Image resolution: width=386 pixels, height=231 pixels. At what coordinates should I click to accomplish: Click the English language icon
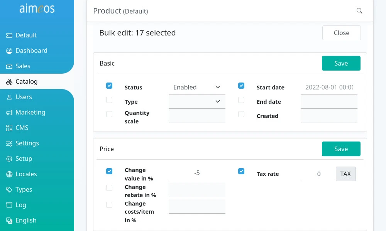point(9,221)
